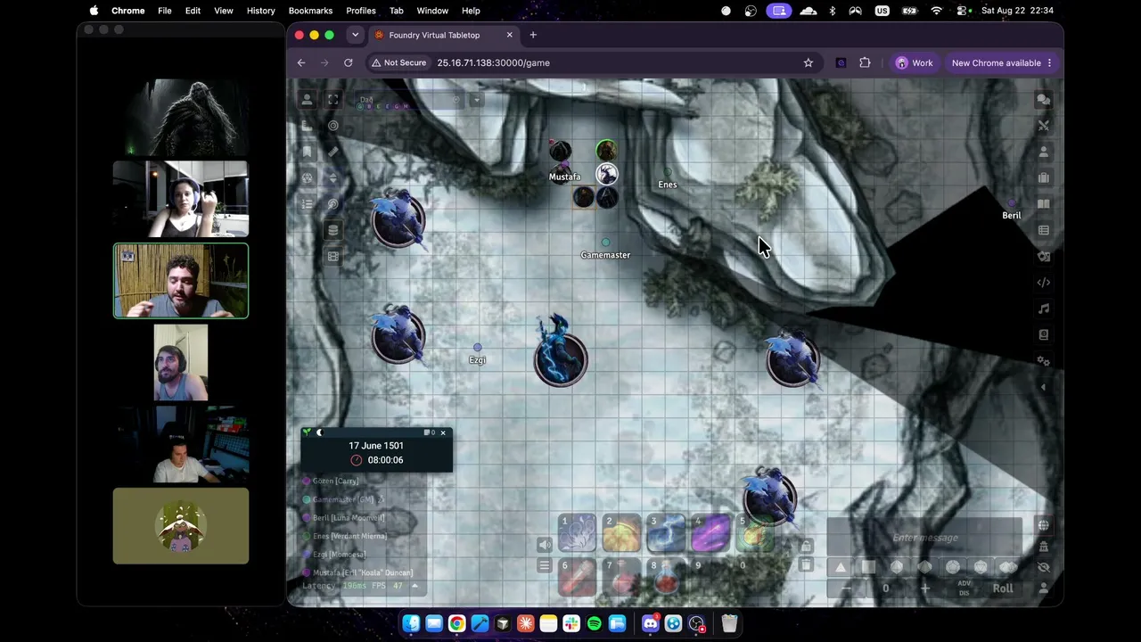
Task: Choose the Ruler measure tool
Action: tap(333, 152)
